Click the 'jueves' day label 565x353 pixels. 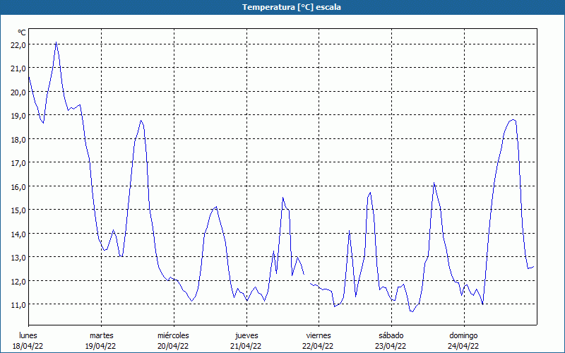[246, 336]
